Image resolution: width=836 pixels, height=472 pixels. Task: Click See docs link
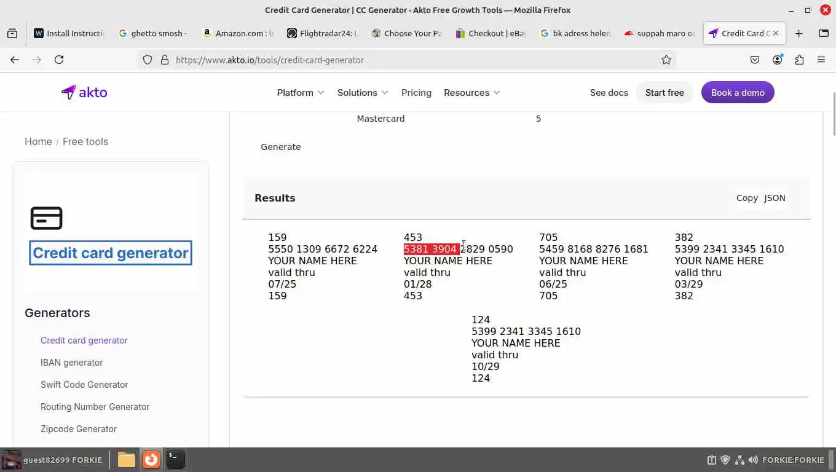click(609, 93)
